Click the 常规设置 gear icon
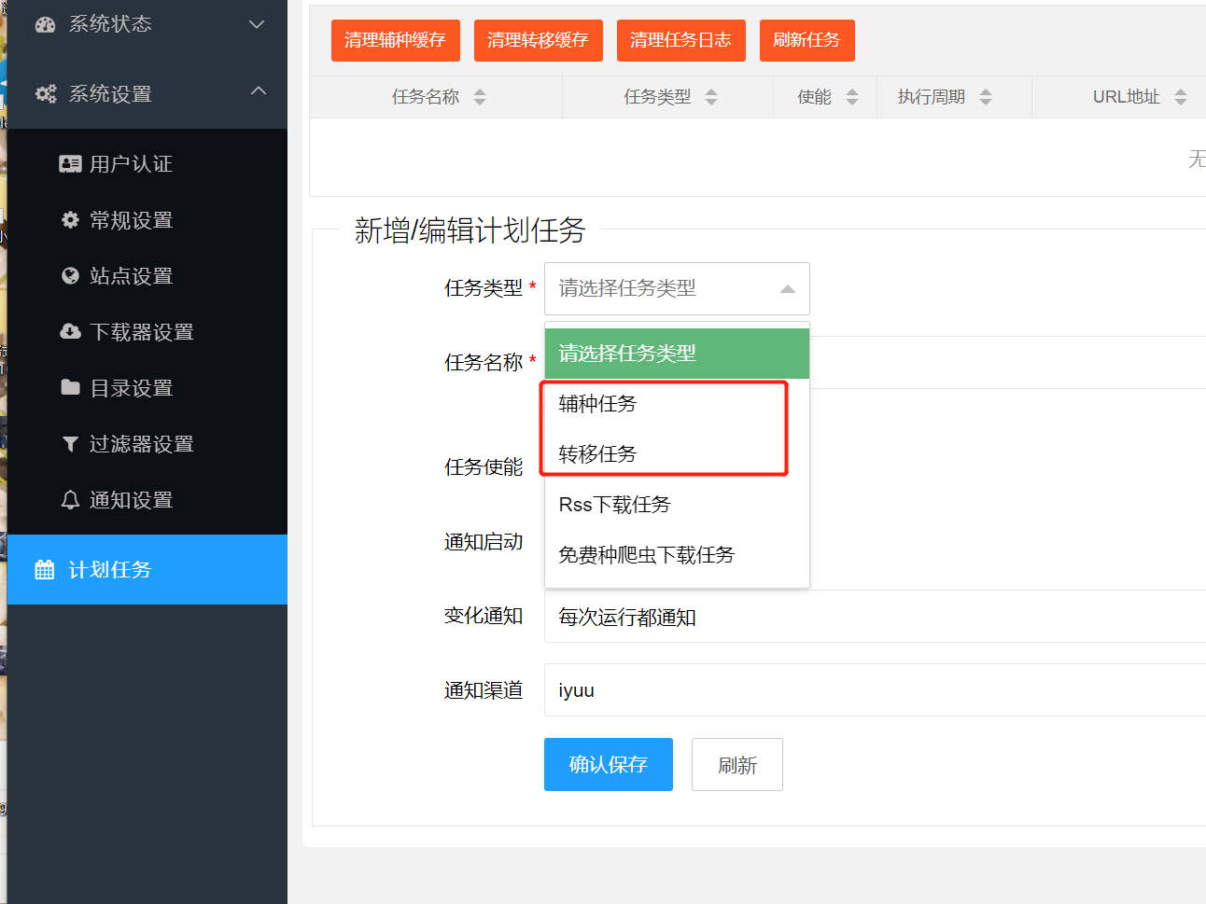Screen dimensions: 1206x904 pos(70,220)
